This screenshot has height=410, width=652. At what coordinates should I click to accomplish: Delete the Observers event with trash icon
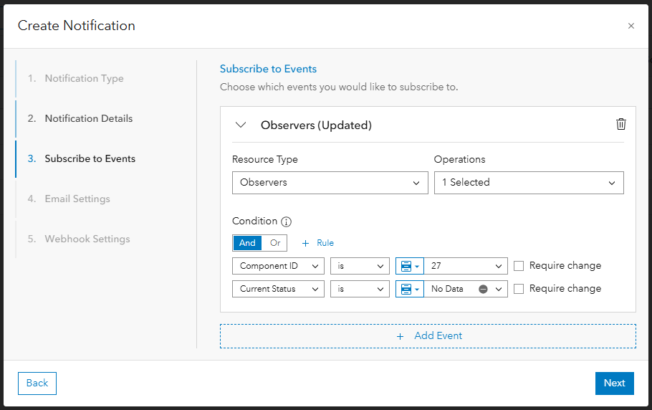pos(621,124)
